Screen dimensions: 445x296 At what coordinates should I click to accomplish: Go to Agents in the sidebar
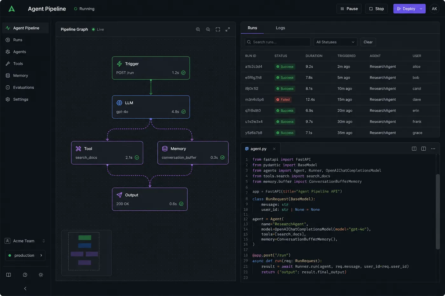(25, 52)
